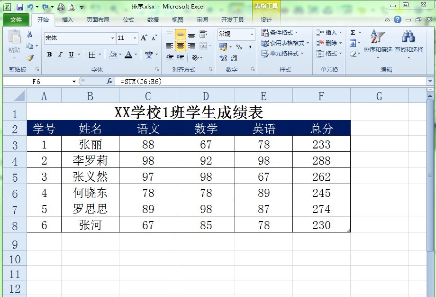This screenshot has width=436, height=297.
Task: Click merge and center icon
Action: coord(203,46)
